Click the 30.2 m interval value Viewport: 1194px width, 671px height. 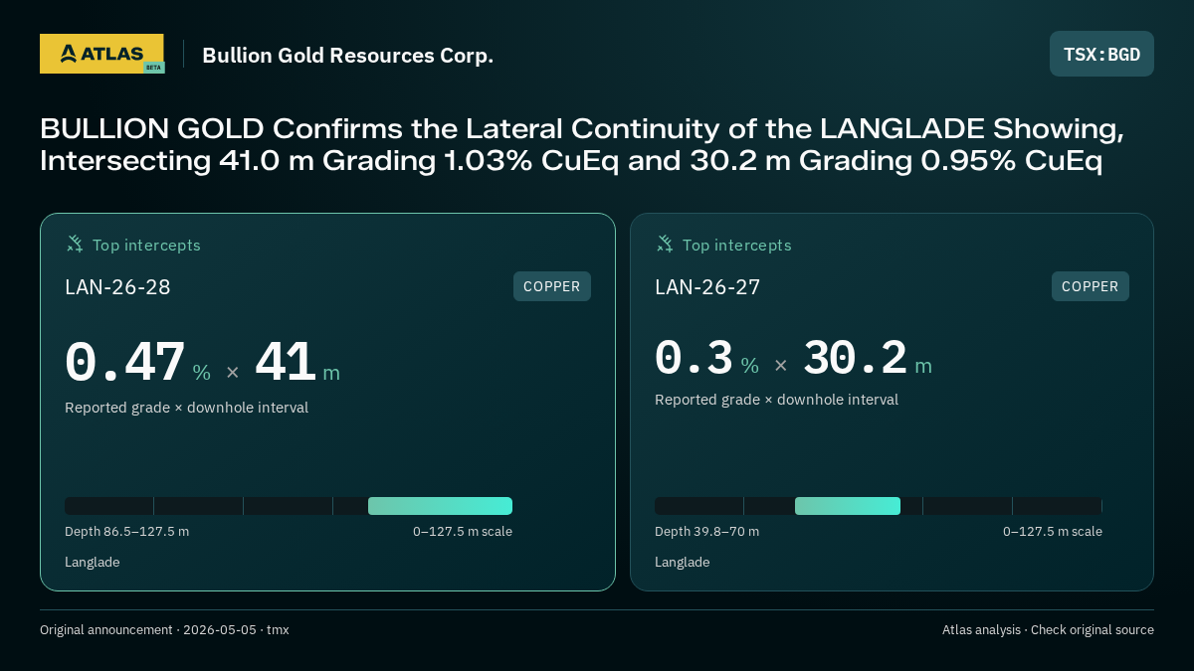point(868,359)
